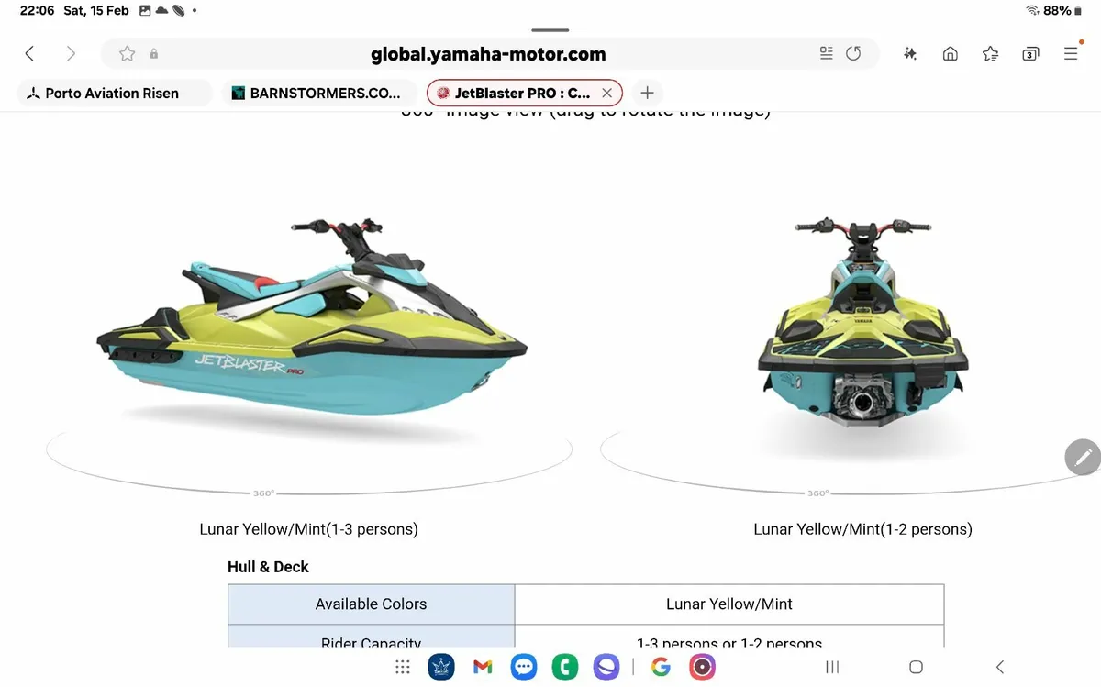The width and height of the screenshot is (1101, 687).
Task: Switch to Porto Aviation Risen tab
Action: pos(115,93)
